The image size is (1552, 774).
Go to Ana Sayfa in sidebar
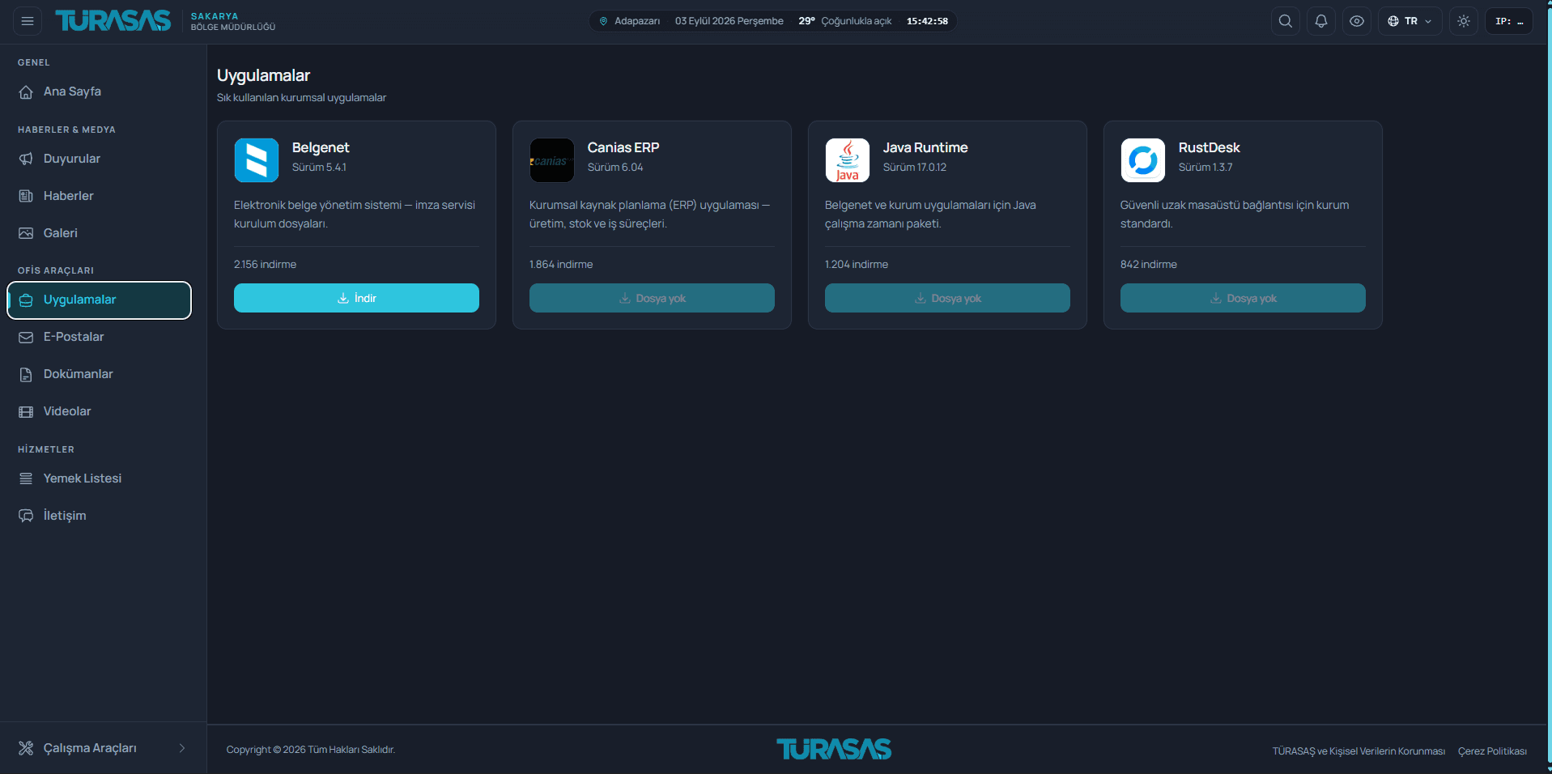[100, 91]
